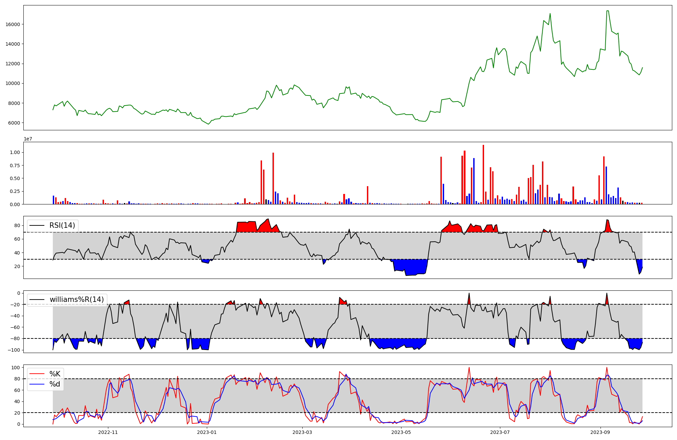Click the 2023-03 date axis label
The width and height of the screenshot is (677, 440).
(x=302, y=432)
